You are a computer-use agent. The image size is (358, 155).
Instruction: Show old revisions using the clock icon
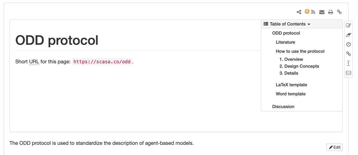pos(348,44)
